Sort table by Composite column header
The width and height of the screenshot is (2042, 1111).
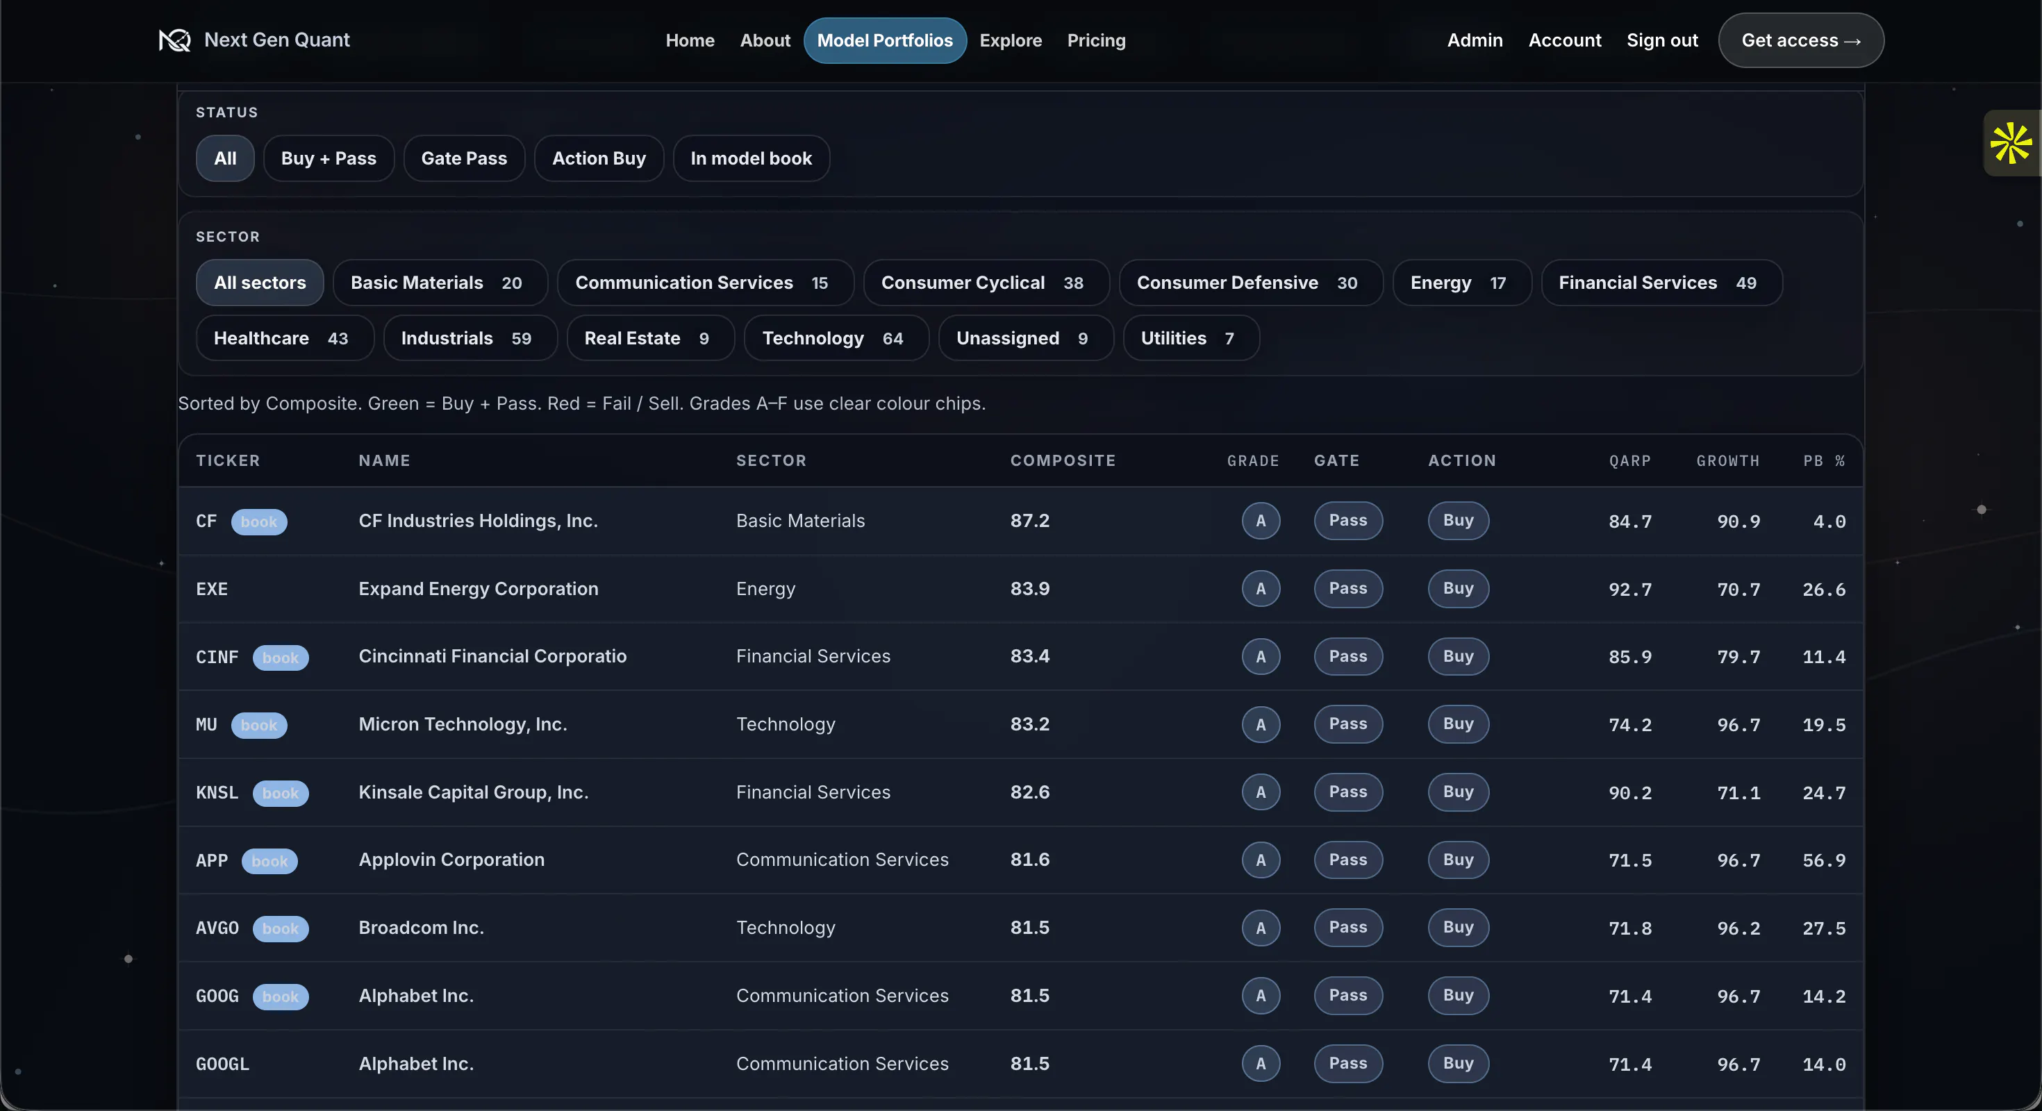[x=1062, y=460]
